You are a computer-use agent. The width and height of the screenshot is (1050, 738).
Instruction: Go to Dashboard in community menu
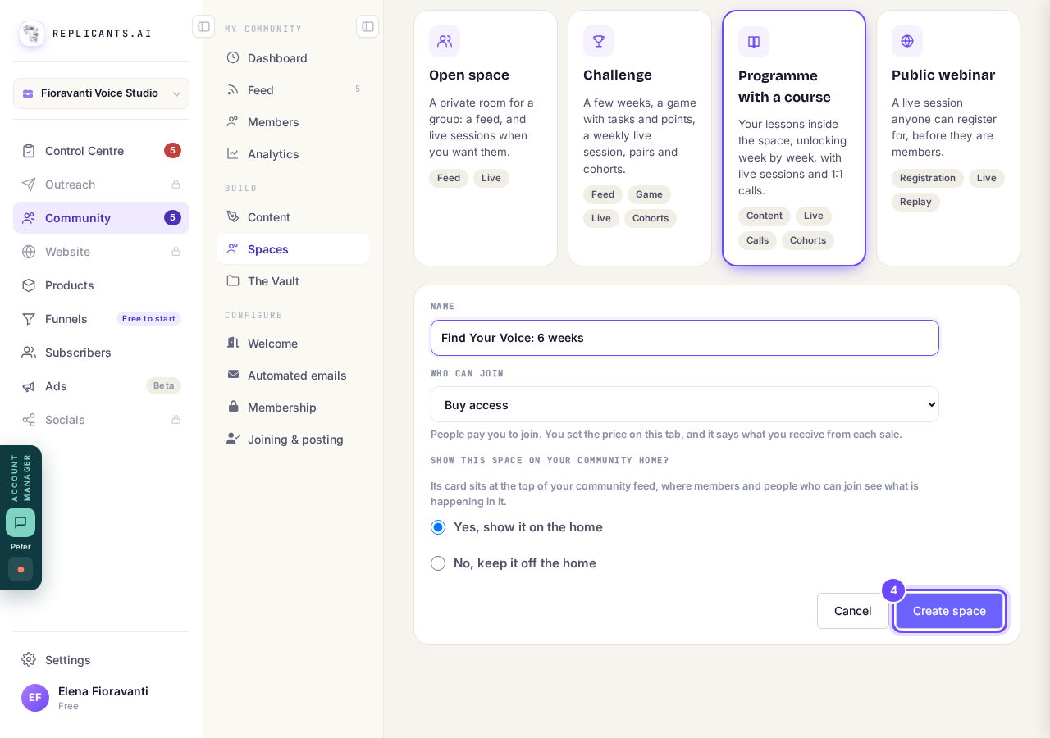(x=293, y=58)
